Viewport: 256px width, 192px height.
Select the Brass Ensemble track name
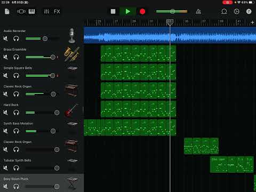pyautogui.click(x=15, y=50)
